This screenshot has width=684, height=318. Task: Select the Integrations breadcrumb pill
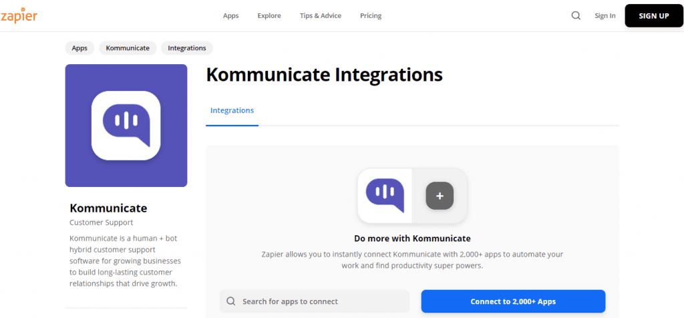point(187,48)
